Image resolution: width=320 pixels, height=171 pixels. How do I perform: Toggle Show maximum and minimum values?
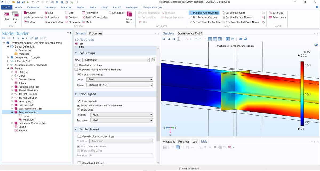click(x=79, y=105)
